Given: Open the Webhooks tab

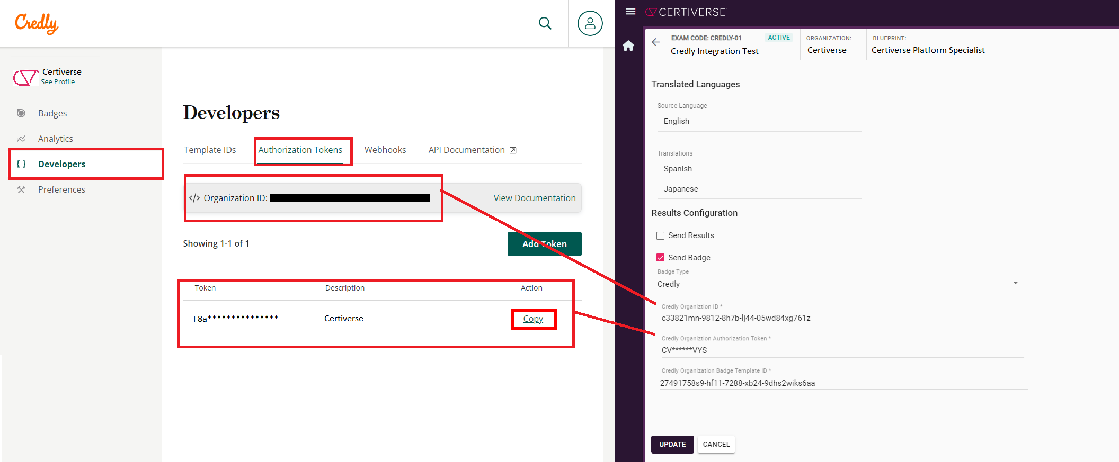Looking at the screenshot, I should click(385, 150).
